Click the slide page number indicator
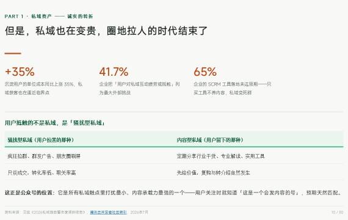The height and width of the screenshot is (220, 348). pyautogui.click(x=337, y=212)
